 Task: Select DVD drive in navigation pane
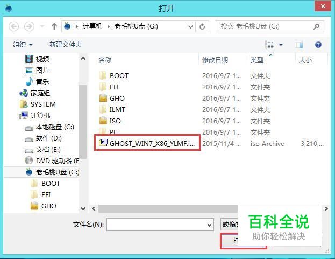(x=52, y=160)
